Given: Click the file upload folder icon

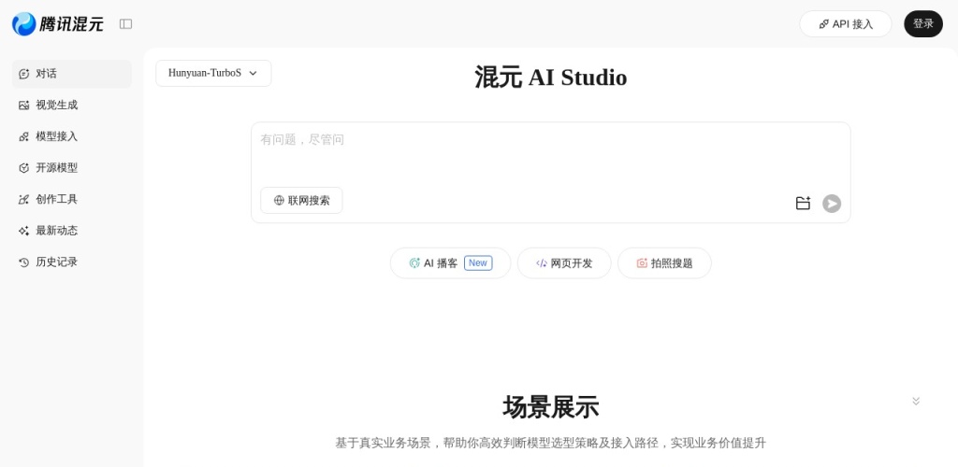Looking at the screenshot, I should tap(803, 203).
